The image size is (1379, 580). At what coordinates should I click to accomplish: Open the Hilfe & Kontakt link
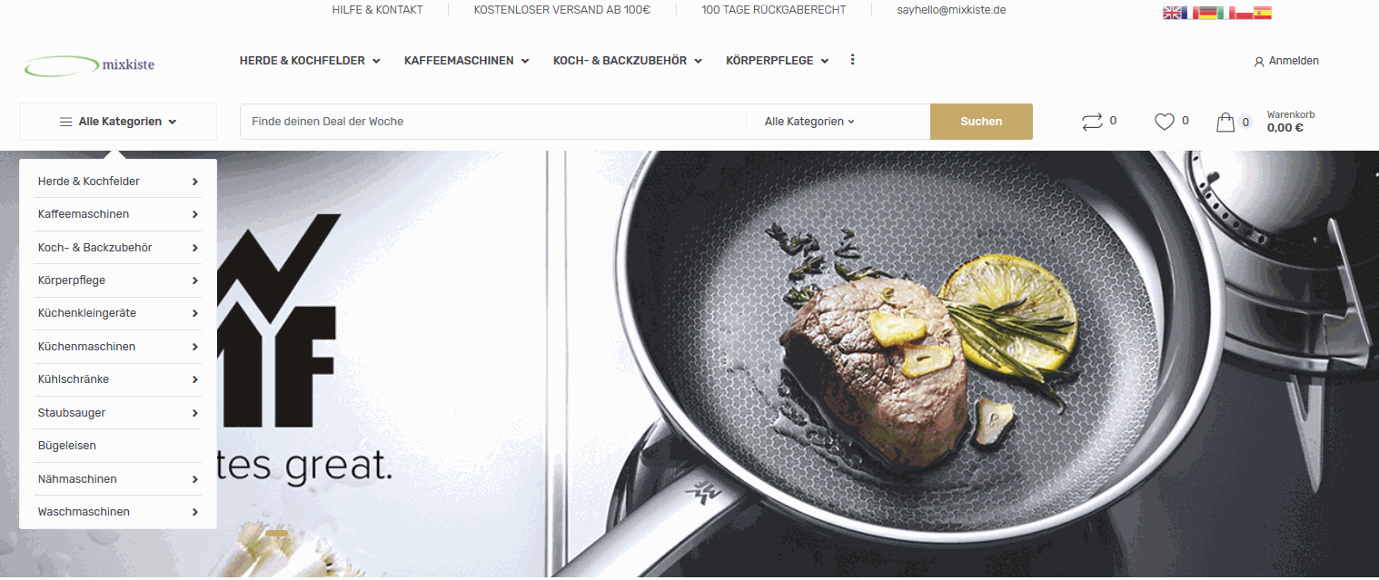pyautogui.click(x=377, y=10)
